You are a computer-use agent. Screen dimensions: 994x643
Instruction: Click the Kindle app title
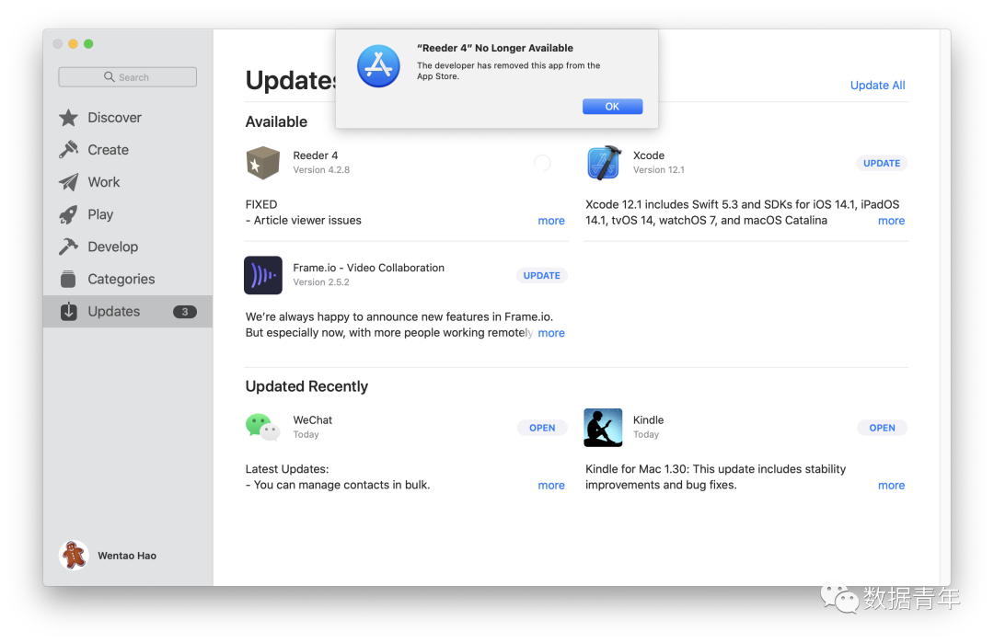(648, 420)
